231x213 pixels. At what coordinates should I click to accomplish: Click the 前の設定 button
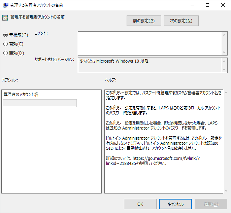pos(144,21)
